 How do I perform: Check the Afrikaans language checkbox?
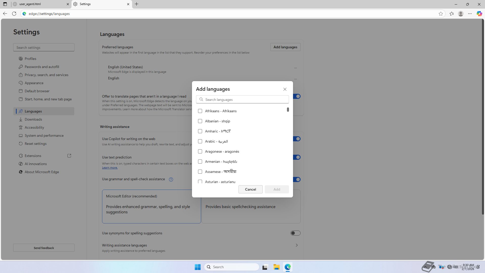tap(200, 111)
